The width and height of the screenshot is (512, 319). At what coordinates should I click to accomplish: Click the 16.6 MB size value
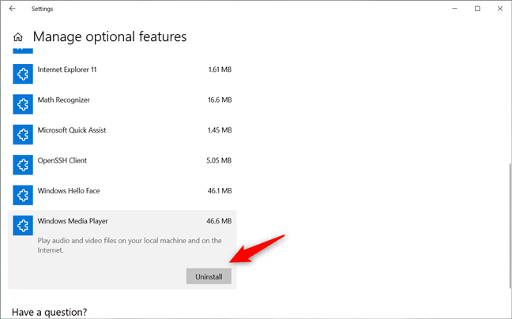tap(220, 99)
